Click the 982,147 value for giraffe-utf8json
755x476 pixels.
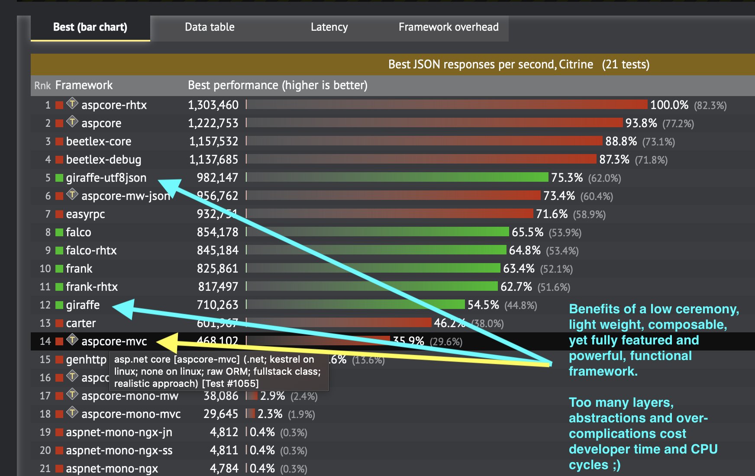pyautogui.click(x=218, y=178)
